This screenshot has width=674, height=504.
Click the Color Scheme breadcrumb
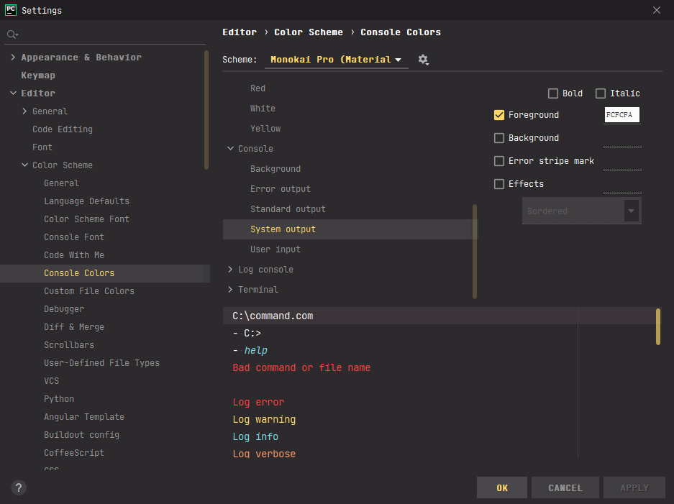(x=309, y=32)
